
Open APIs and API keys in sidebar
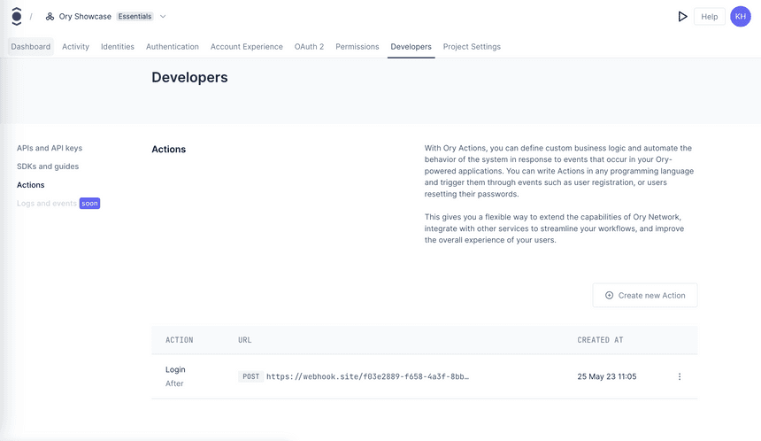coord(50,148)
